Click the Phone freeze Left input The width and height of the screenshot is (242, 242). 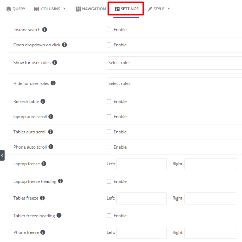tap(141, 233)
